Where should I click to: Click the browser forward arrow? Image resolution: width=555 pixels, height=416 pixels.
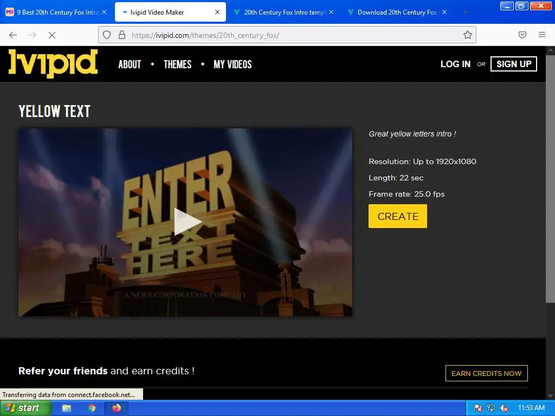[33, 35]
